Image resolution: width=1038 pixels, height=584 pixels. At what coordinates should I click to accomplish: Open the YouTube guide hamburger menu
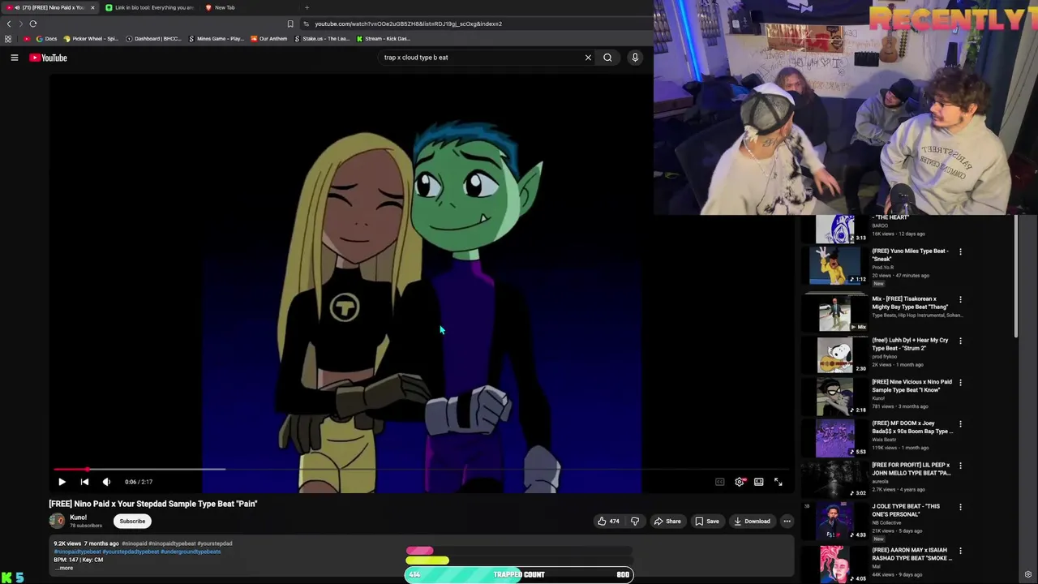click(x=14, y=58)
